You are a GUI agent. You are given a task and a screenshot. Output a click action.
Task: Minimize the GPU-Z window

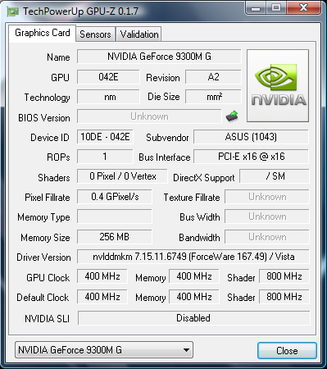pos(256,8)
